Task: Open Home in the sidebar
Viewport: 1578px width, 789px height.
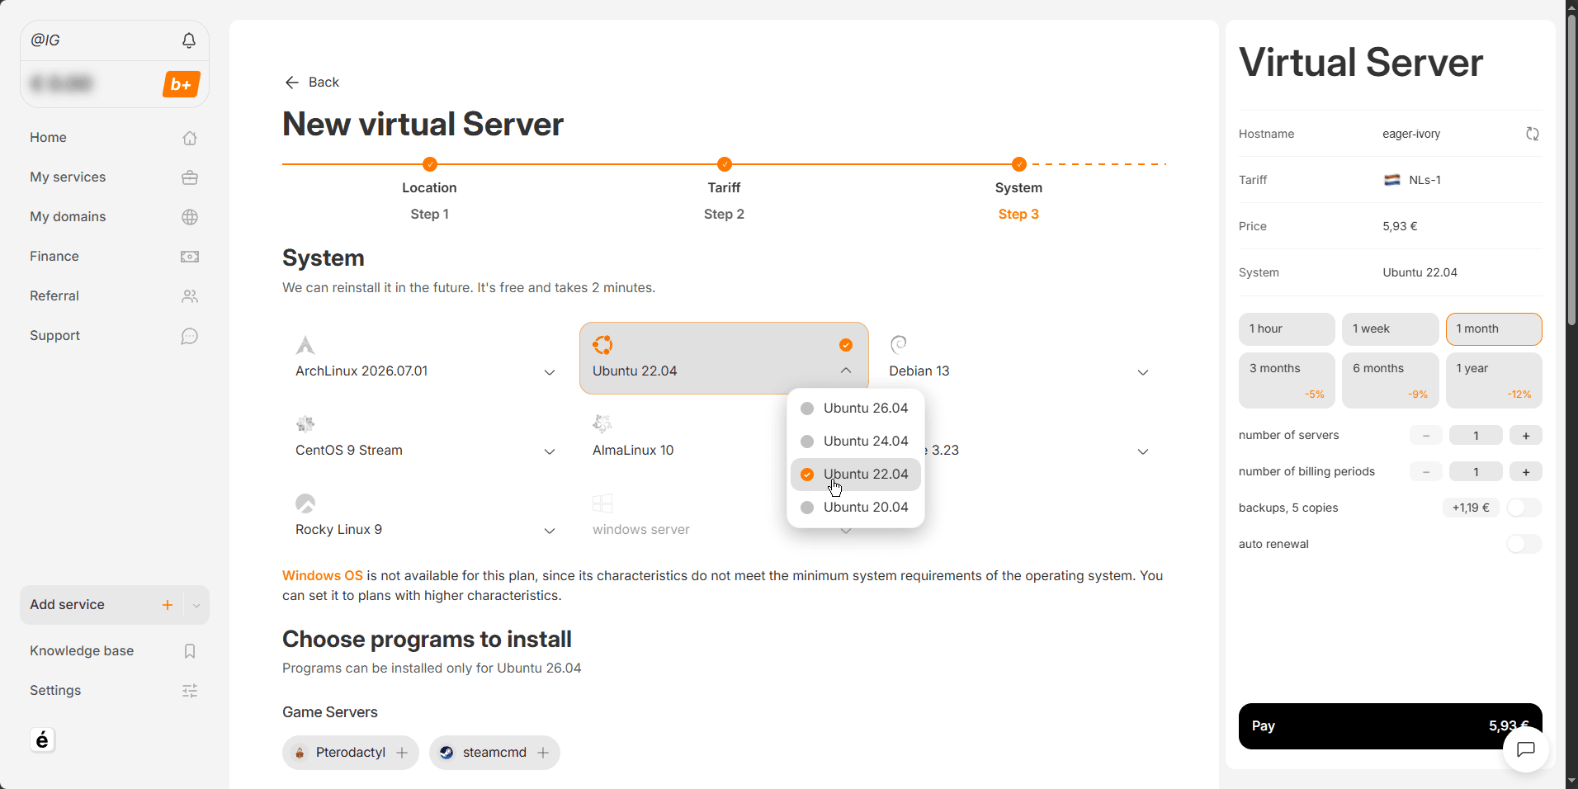Action: click(114, 138)
